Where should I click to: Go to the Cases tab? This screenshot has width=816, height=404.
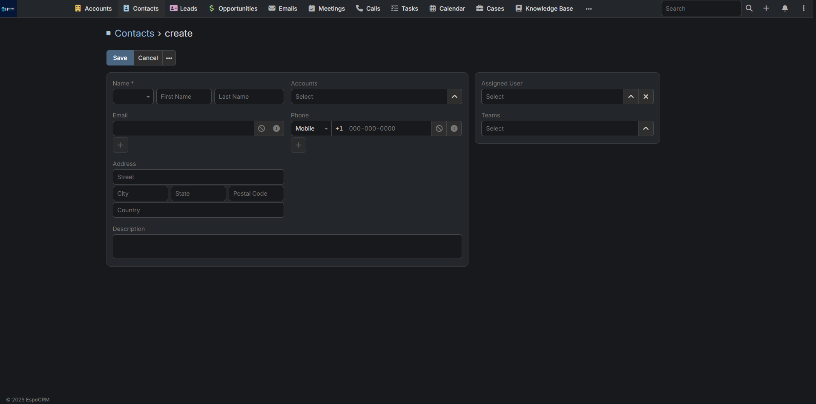click(x=490, y=9)
